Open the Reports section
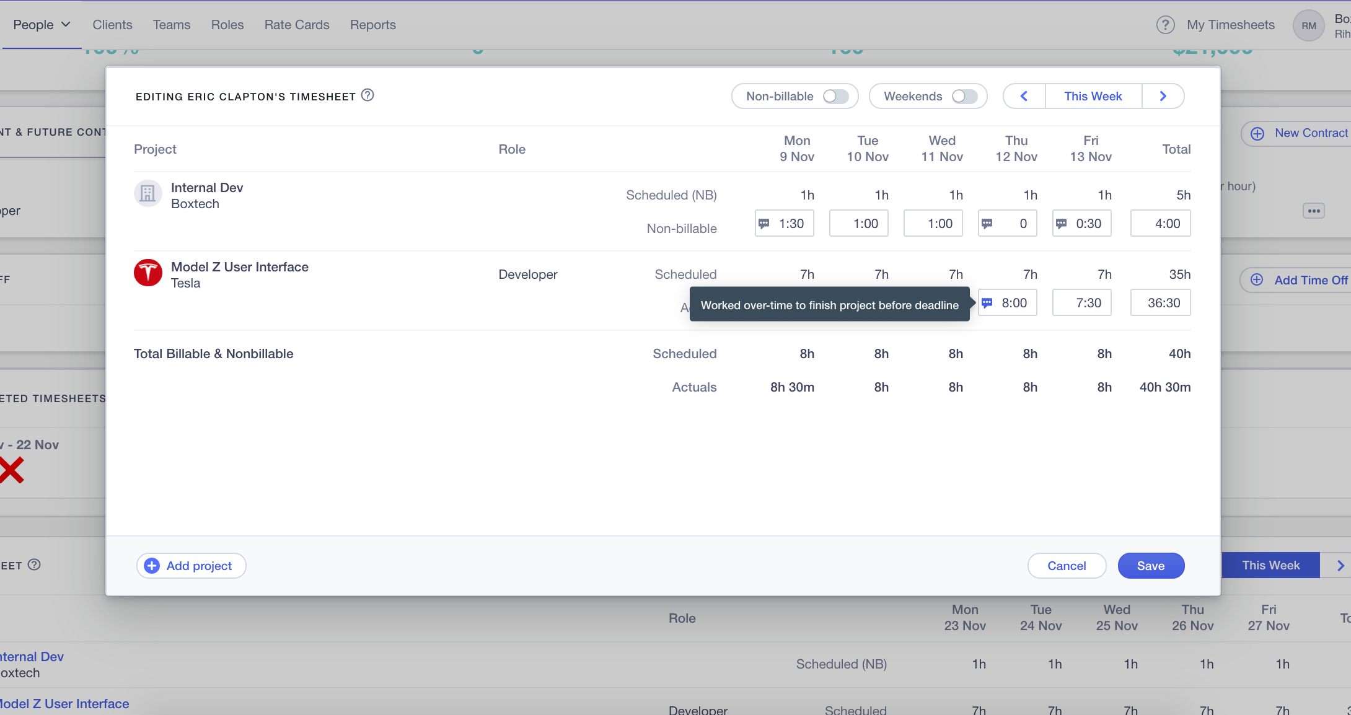This screenshot has width=1351, height=715. coord(372,25)
